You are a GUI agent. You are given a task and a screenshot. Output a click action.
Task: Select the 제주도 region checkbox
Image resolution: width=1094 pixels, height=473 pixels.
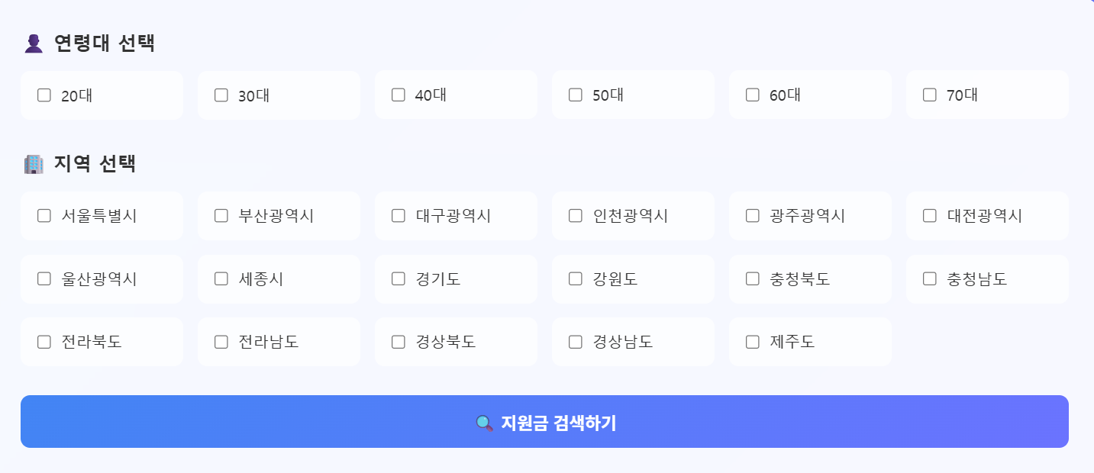pyautogui.click(x=753, y=342)
